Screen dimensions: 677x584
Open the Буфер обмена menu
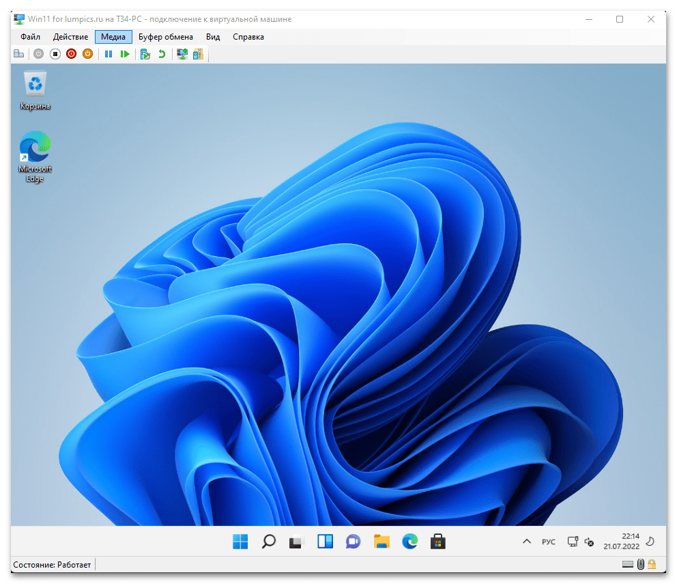166,37
